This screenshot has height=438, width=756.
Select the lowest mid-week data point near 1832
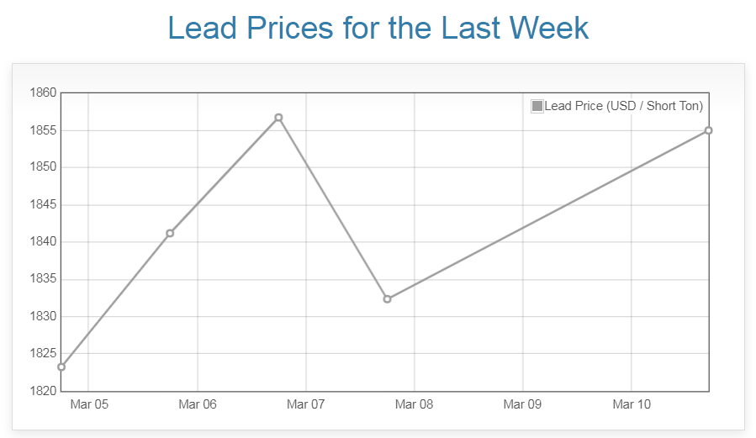(x=387, y=299)
